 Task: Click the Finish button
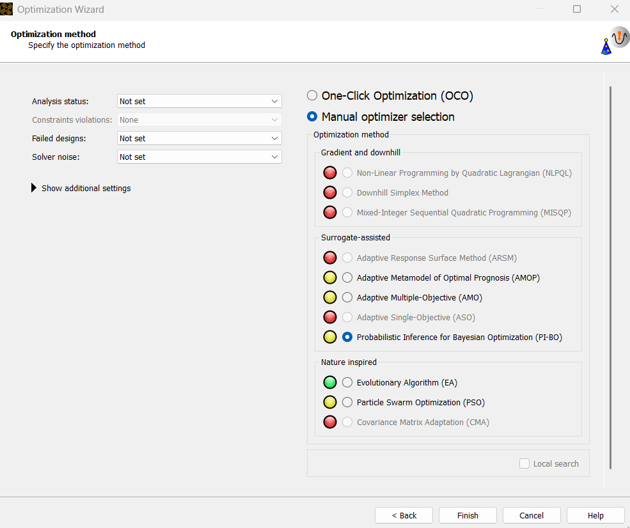468,515
